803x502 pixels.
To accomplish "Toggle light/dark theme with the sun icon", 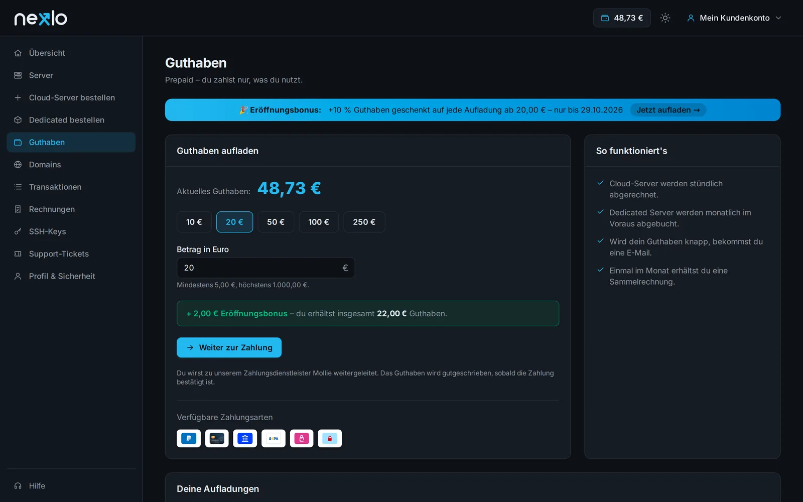I will tap(665, 18).
